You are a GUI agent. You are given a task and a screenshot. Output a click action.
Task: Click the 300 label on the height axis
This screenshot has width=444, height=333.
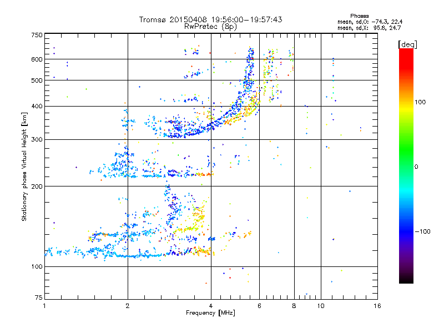pyautogui.click(x=37, y=139)
